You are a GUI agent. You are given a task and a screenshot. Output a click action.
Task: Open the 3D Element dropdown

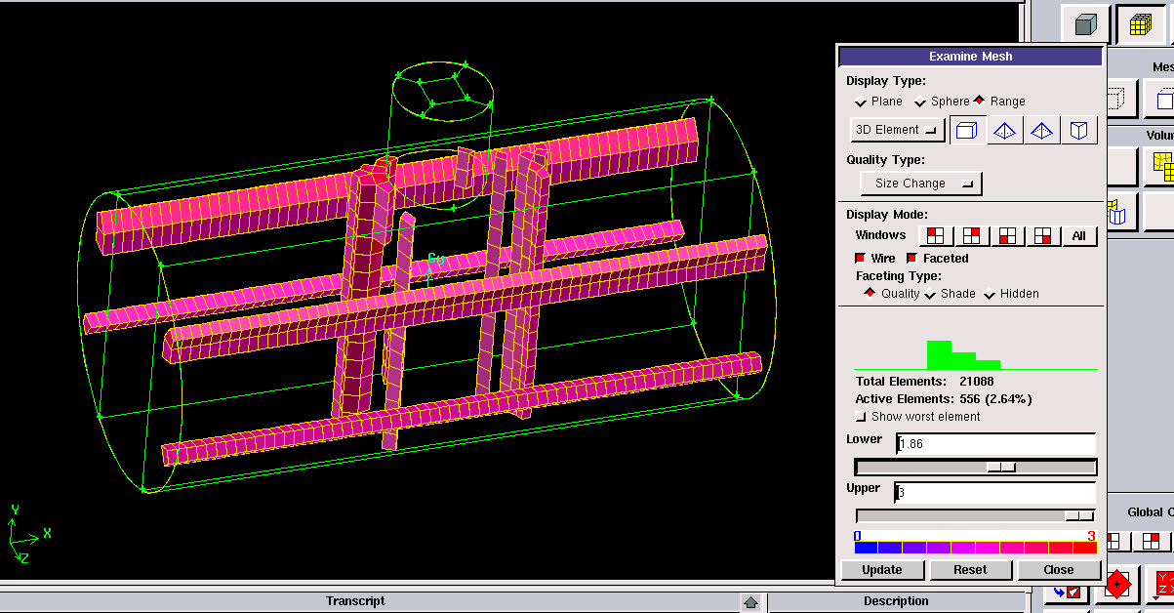point(897,130)
